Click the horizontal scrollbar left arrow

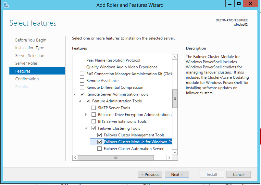click(x=75, y=157)
